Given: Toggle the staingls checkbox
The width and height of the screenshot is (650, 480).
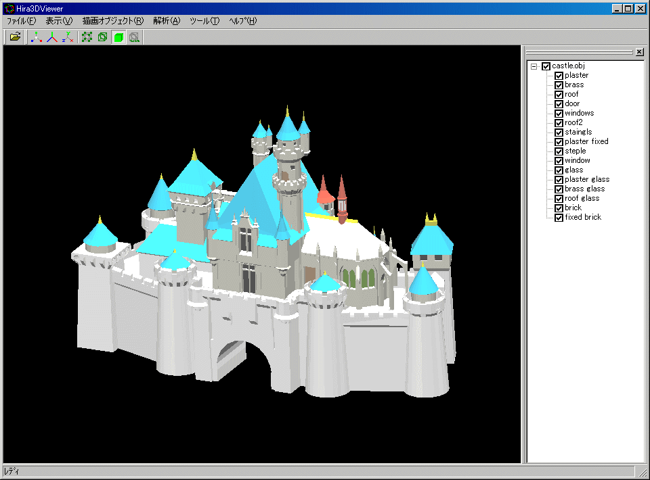Looking at the screenshot, I should [559, 133].
